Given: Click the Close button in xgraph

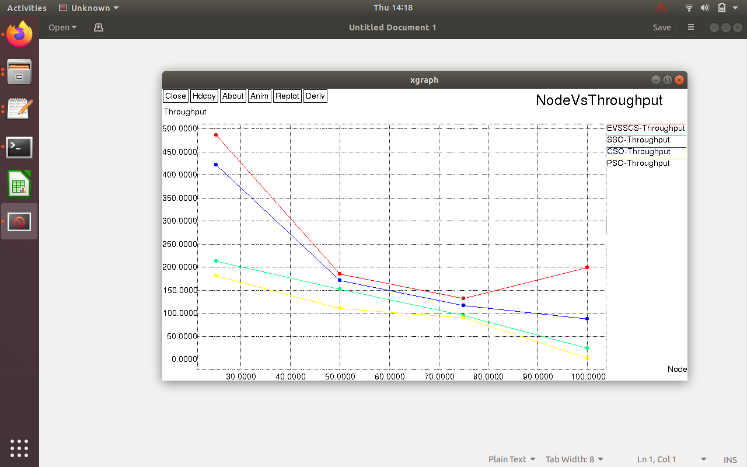Looking at the screenshot, I should click(x=176, y=96).
